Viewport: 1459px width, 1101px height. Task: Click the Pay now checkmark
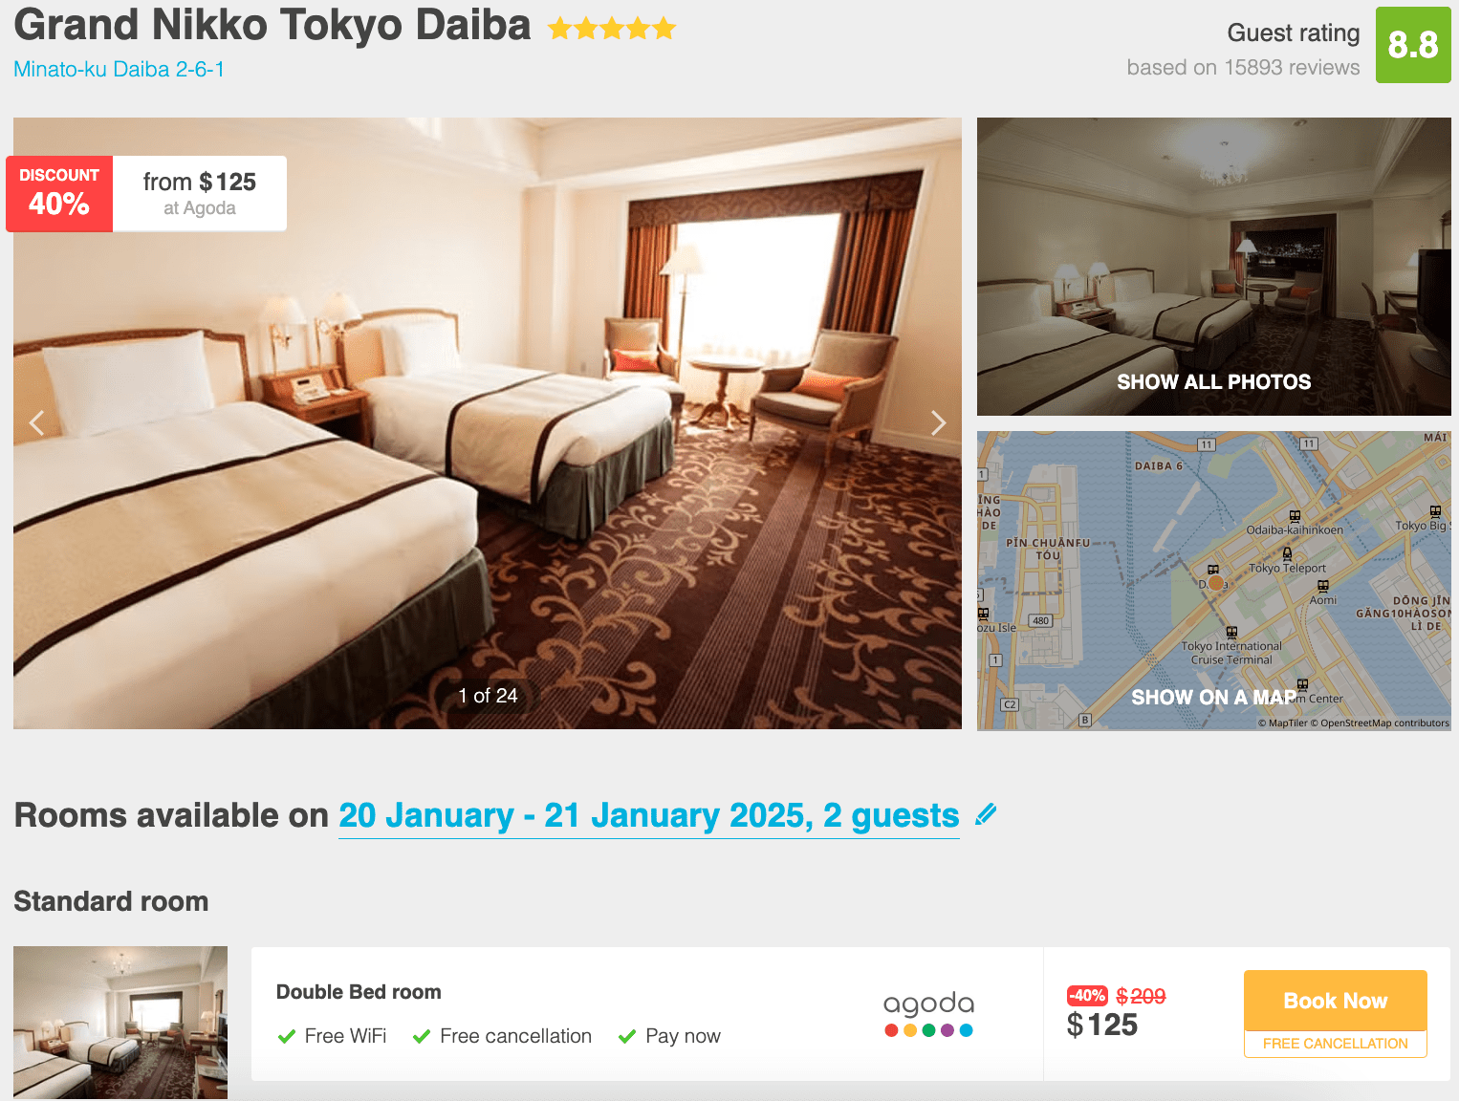point(627,1036)
